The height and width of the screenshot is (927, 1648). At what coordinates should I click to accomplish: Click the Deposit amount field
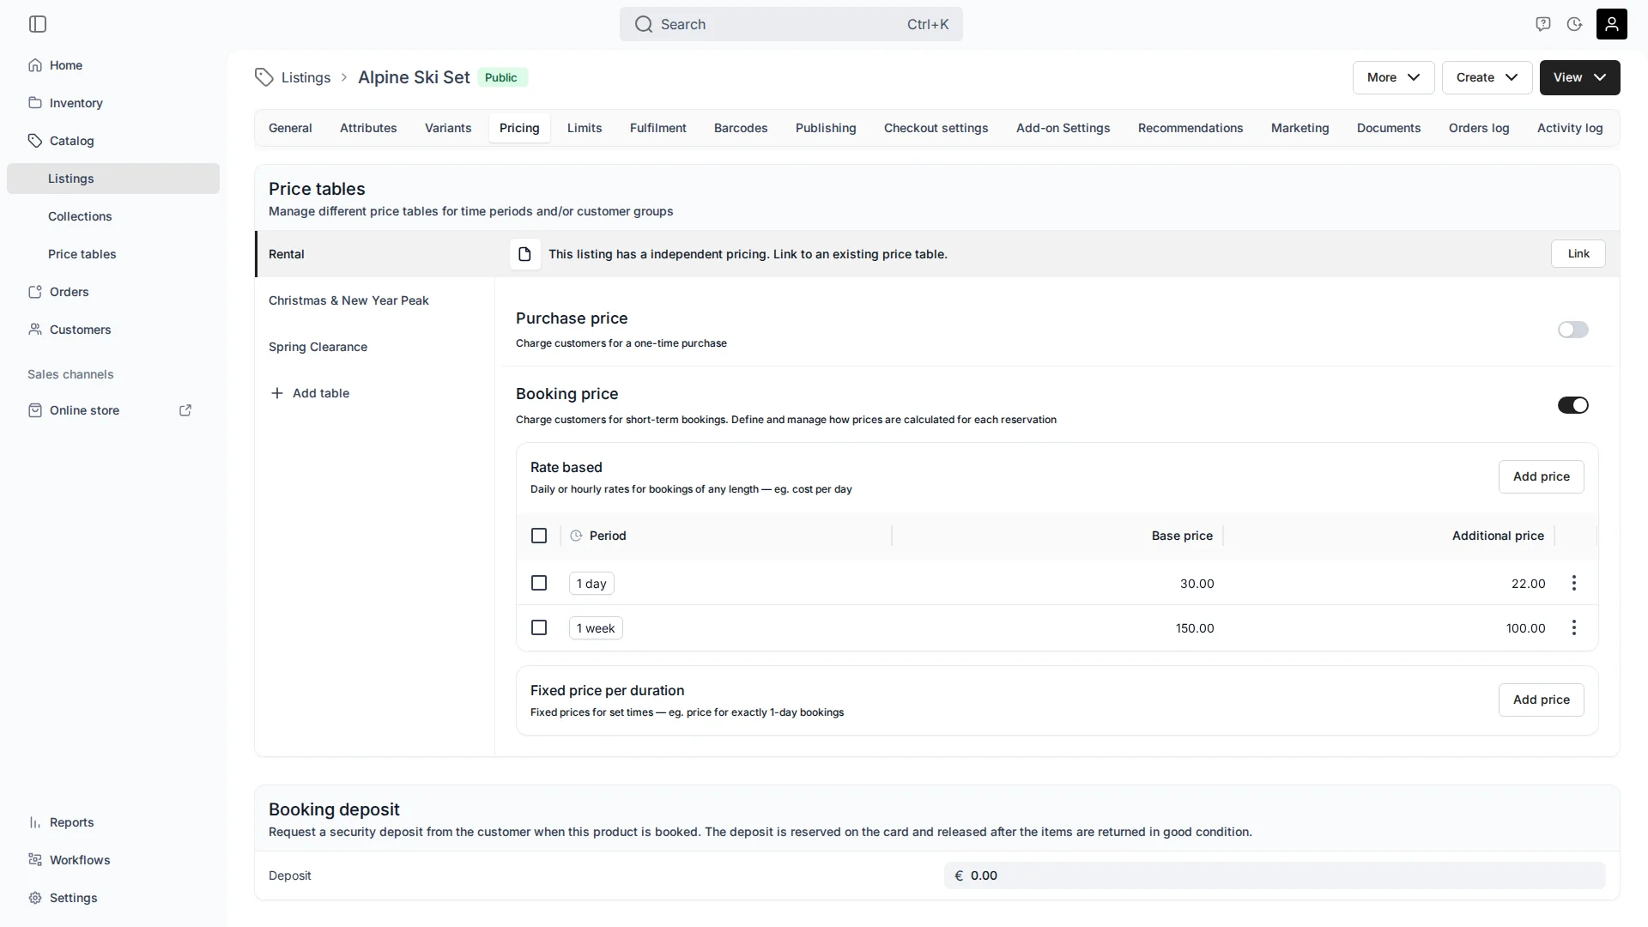tap(1275, 875)
